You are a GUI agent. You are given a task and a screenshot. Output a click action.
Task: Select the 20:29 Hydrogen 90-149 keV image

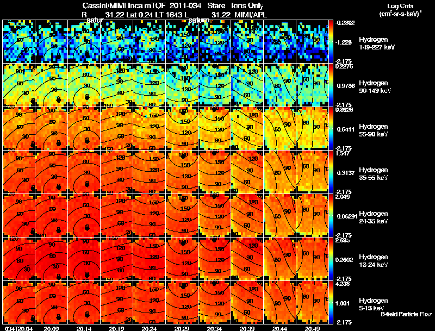pyautogui.click(x=182, y=85)
